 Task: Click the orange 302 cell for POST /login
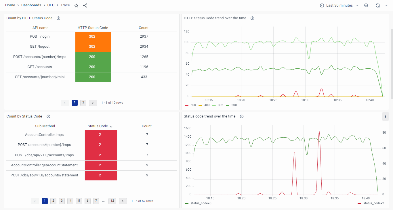(x=93, y=36)
